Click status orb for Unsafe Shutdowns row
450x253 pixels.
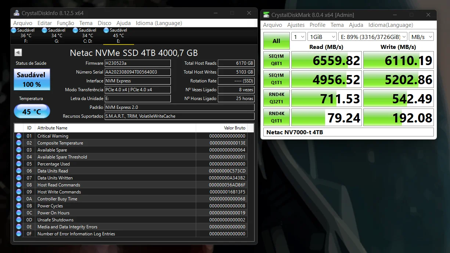click(19, 220)
